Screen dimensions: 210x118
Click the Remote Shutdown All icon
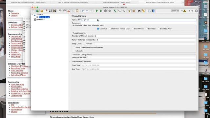(x=124, y=11)
